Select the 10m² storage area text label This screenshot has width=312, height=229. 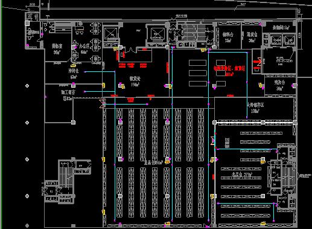coord(255,108)
